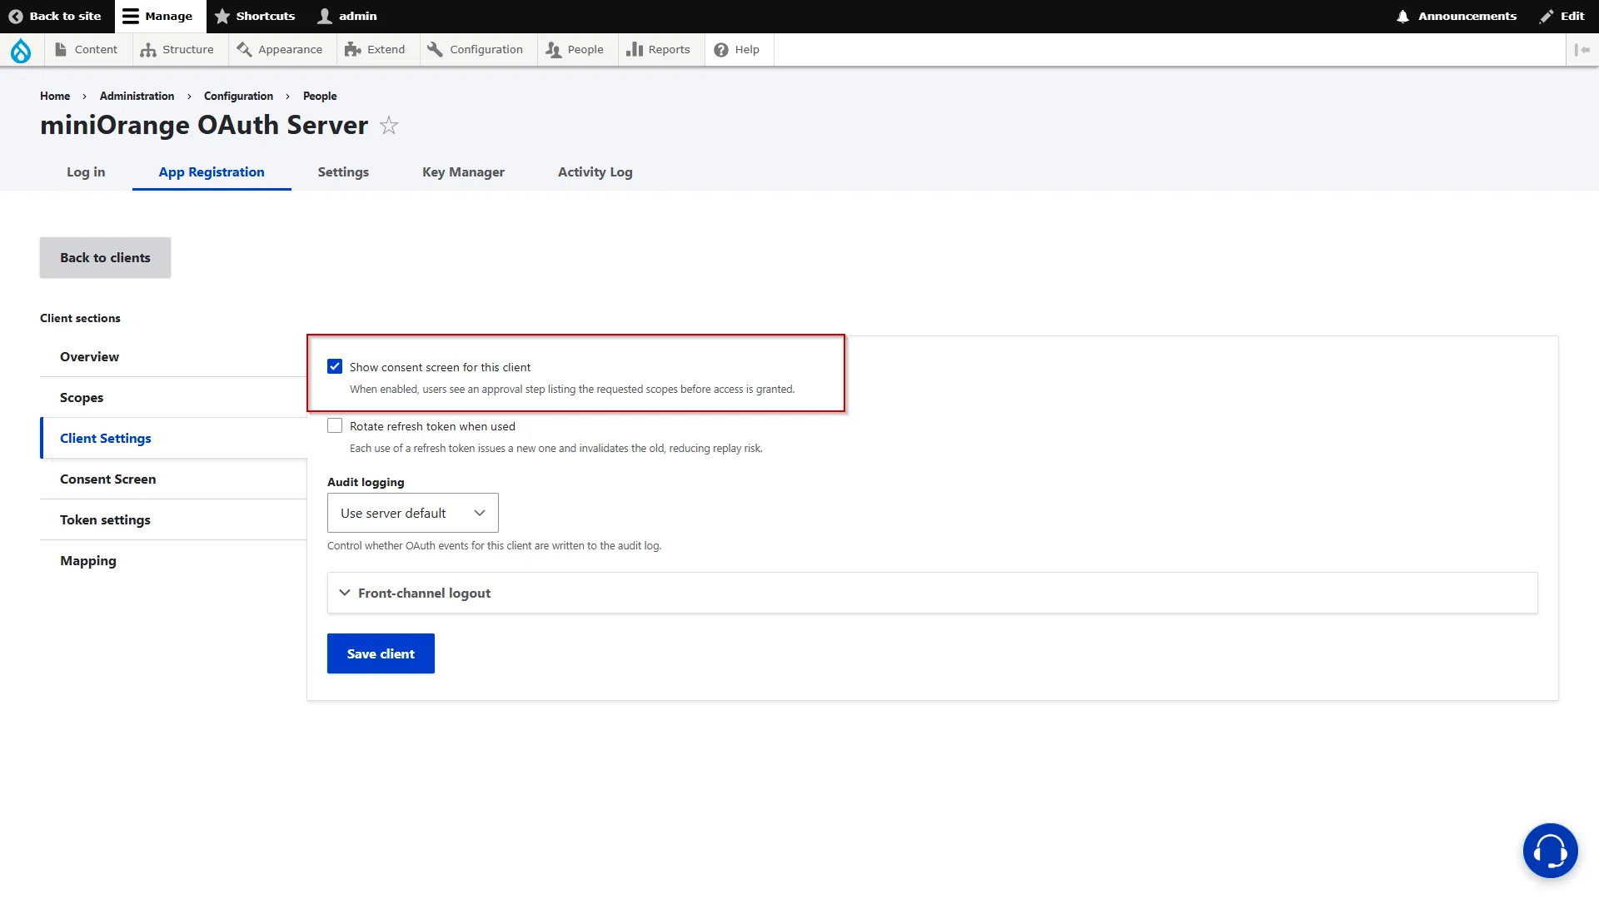Add page to shortcuts via star icon
The image size is (1599, 899).
click(389, 126)
